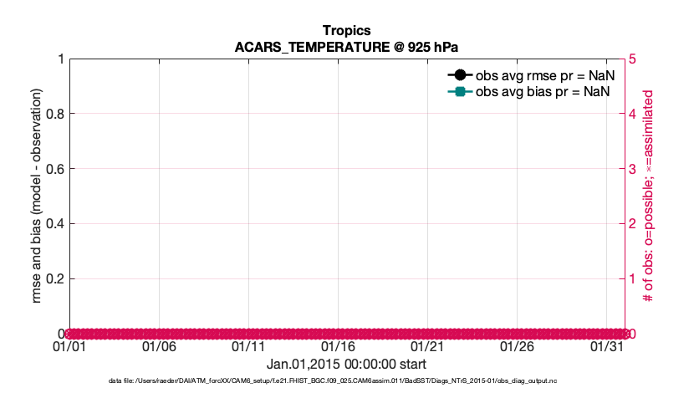Click the 01/06 x-axis tick label
694x393 pixels.
pos(160,346)
